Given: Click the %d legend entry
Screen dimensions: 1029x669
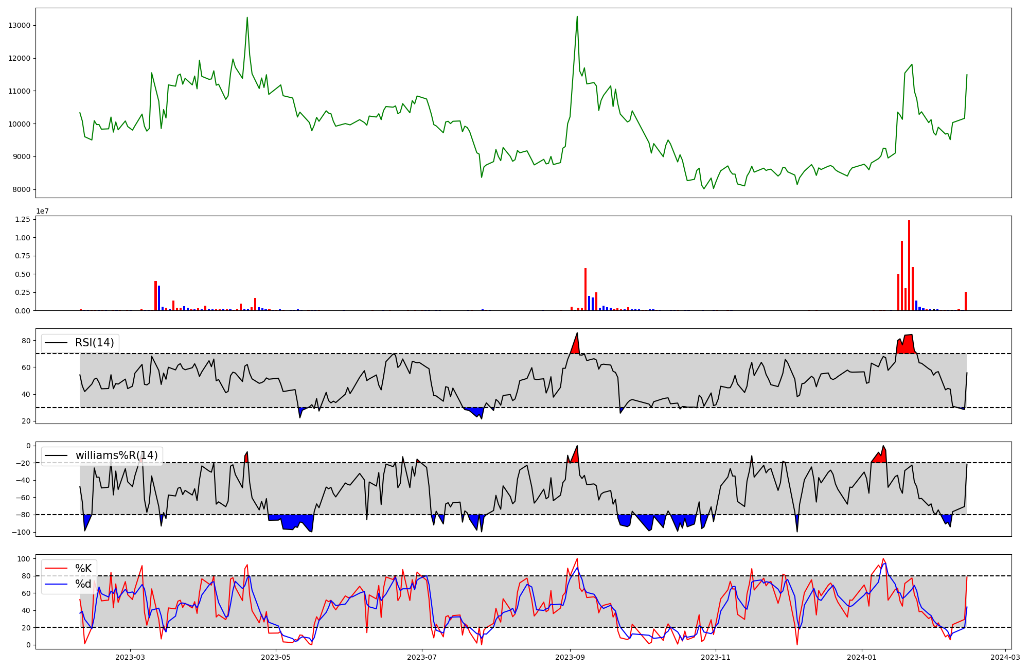Looking at the screenshot, I should (x=83, y=584).
